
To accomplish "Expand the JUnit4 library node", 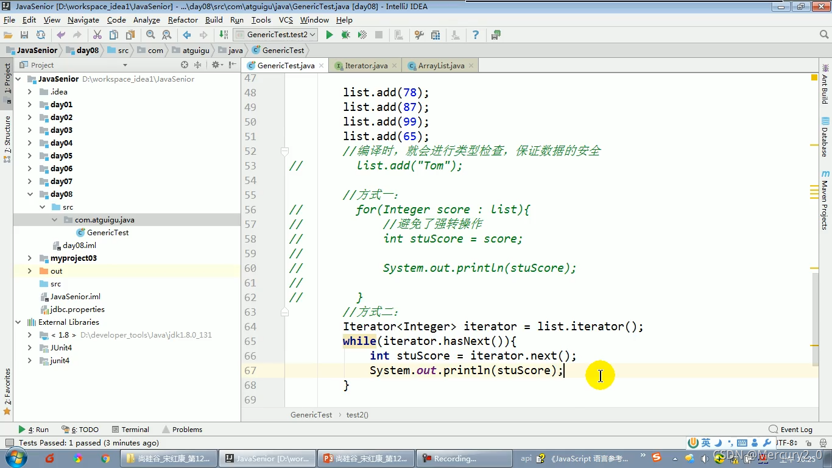I will point(30,347).
